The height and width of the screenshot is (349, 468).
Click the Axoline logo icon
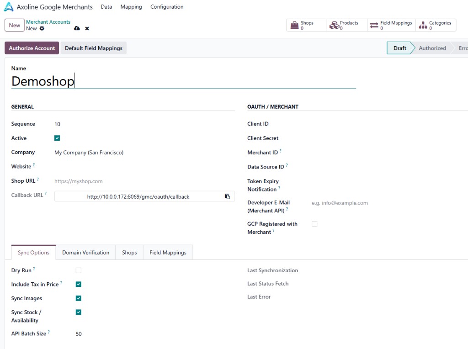click(9, 6)
